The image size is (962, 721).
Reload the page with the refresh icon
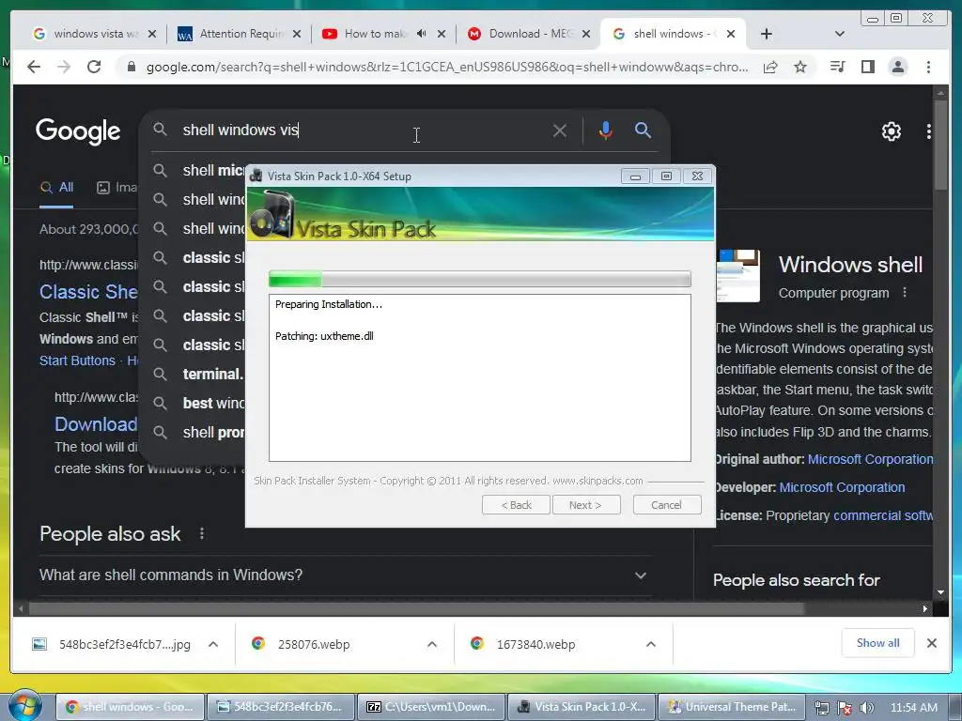coord(94,67)
